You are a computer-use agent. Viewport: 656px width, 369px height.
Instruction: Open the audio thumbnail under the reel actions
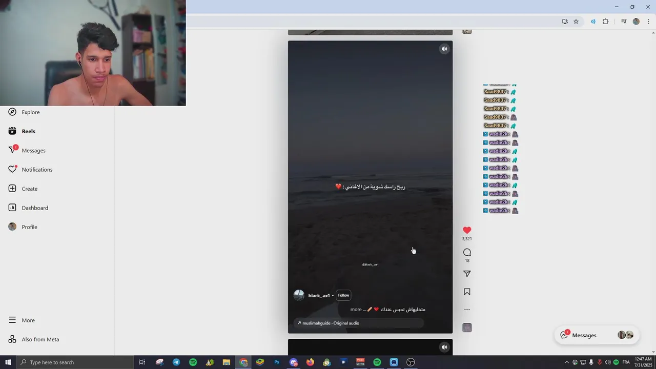(467, 327)
